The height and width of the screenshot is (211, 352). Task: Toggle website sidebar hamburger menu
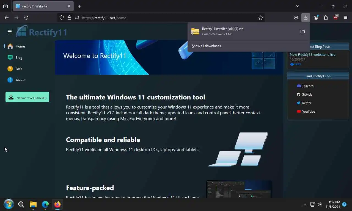pos(10,32)
